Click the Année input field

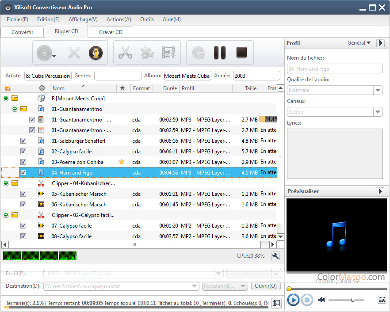(x=256, y=76)
